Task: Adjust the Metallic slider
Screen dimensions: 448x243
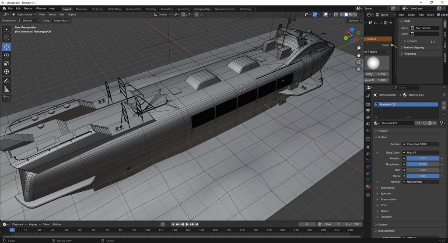Action: tap(423, 158)
